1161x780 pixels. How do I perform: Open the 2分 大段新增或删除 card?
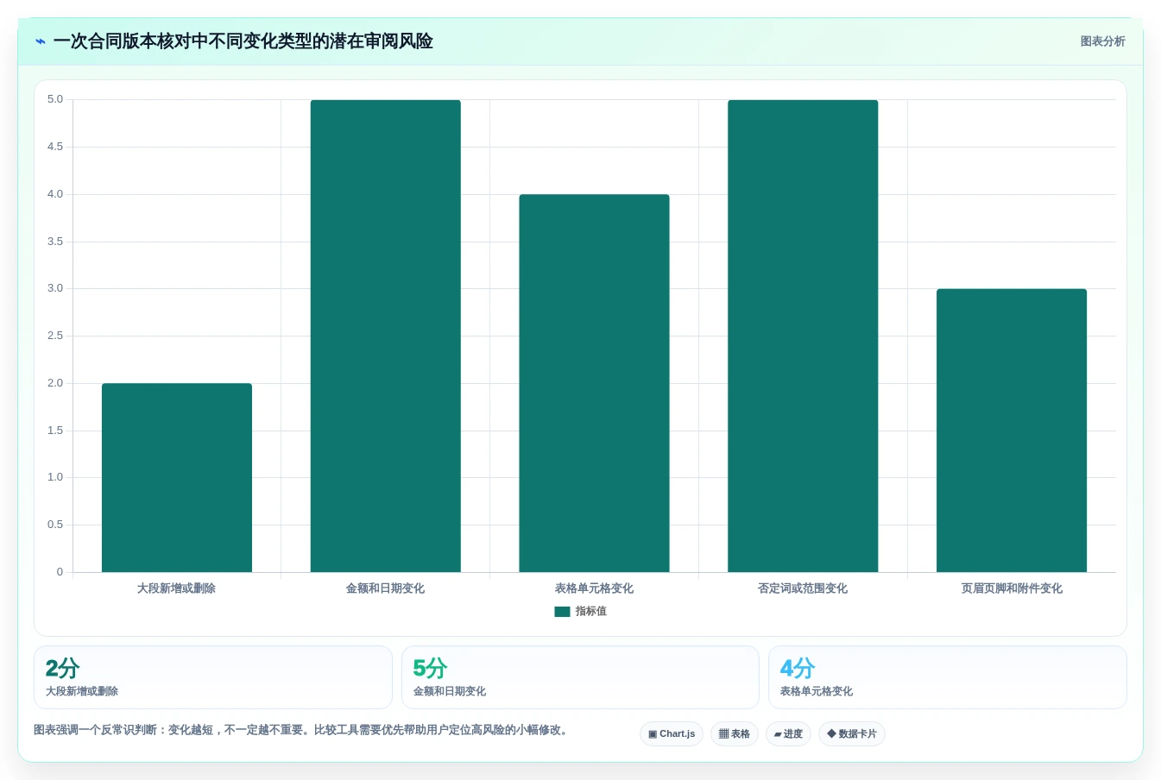point(213,677)
